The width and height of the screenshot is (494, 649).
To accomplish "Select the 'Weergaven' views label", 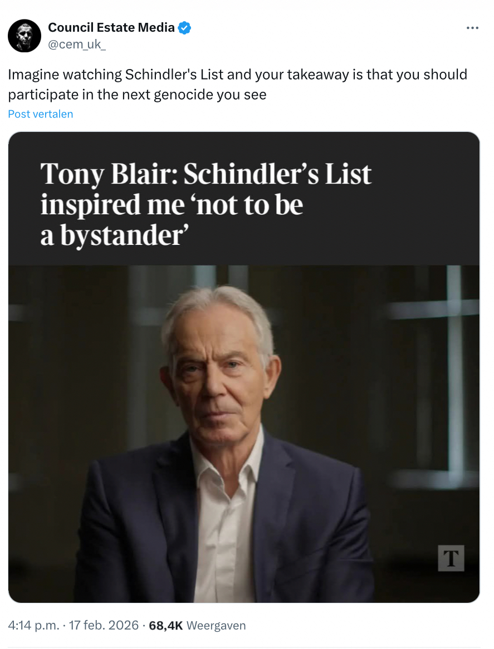I will tap(216, 625).
